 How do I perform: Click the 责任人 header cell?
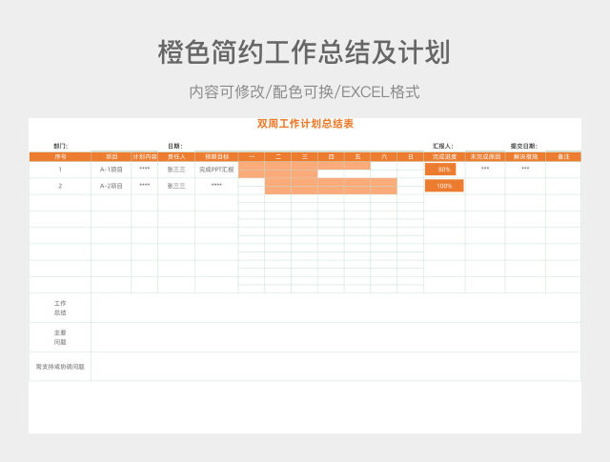(176, 156)
